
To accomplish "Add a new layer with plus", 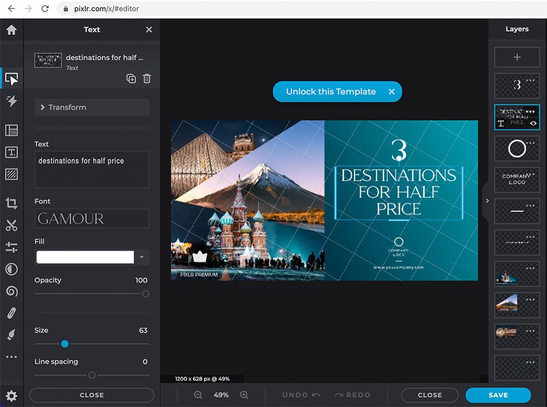I will coord(517,57).
